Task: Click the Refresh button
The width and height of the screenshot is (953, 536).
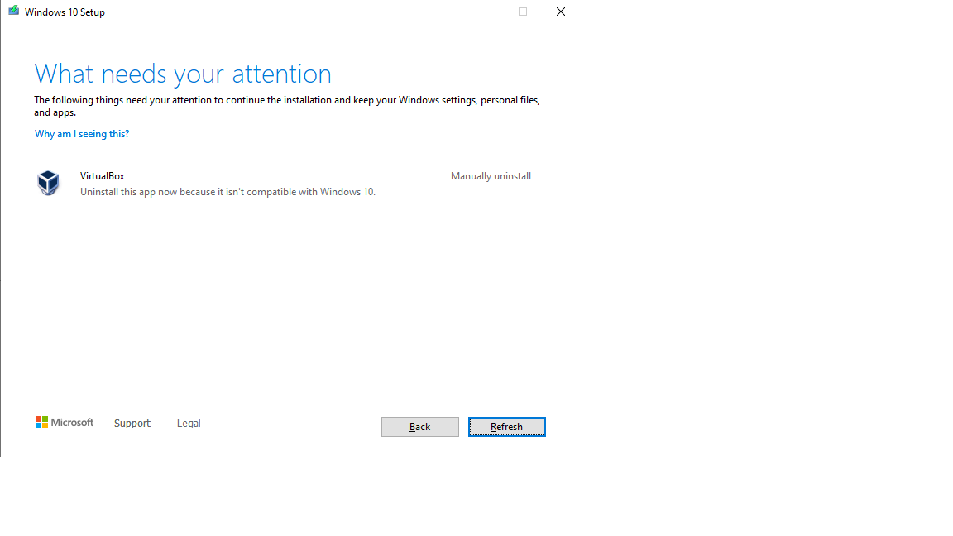Action: [507, 427]
